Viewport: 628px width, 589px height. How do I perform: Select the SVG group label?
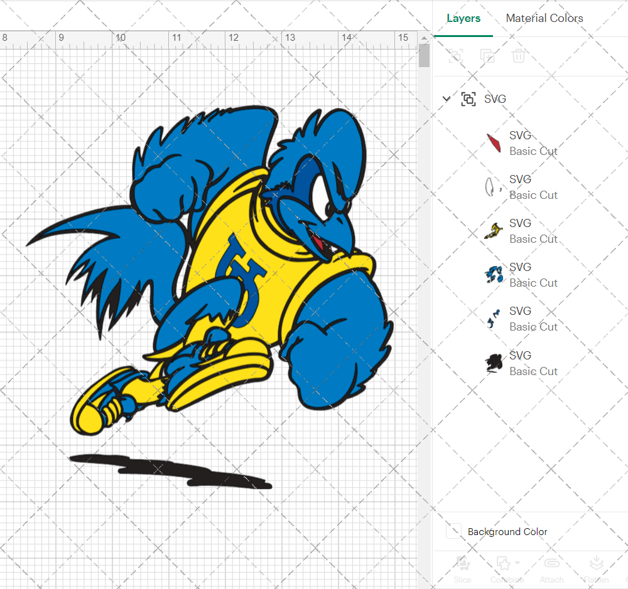tap(495, 99)
